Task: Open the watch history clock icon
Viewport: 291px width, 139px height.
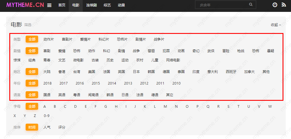Action: [275, 5]
